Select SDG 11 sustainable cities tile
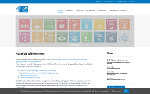 click(37, 37)
